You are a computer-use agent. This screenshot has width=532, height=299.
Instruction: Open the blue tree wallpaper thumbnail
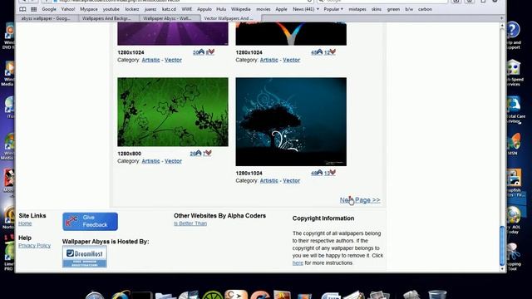tap(291, 122)
